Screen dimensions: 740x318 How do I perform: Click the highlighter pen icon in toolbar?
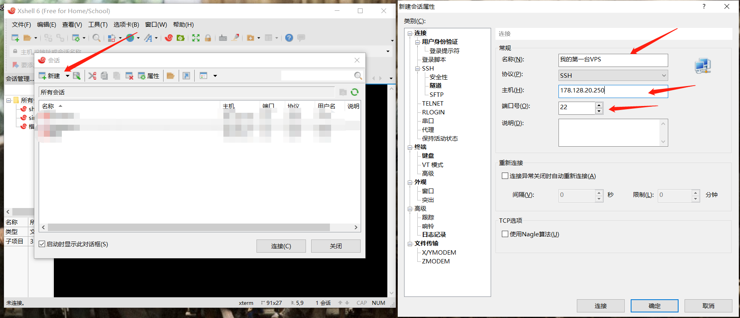tap(235, 38)
